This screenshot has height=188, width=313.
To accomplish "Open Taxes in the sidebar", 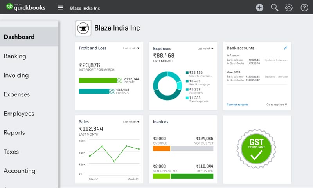I will [x=11, y=152].
